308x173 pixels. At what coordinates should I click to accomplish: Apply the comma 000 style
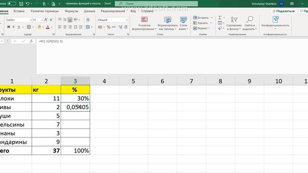pyautogui.click(x=114, y=27)
